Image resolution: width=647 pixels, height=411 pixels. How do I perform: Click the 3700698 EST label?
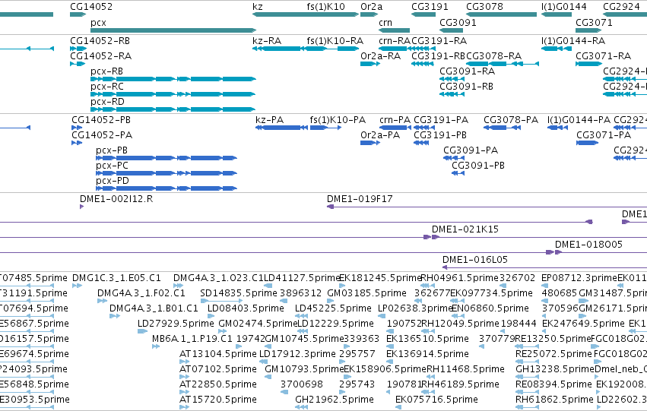click(302, 384)
